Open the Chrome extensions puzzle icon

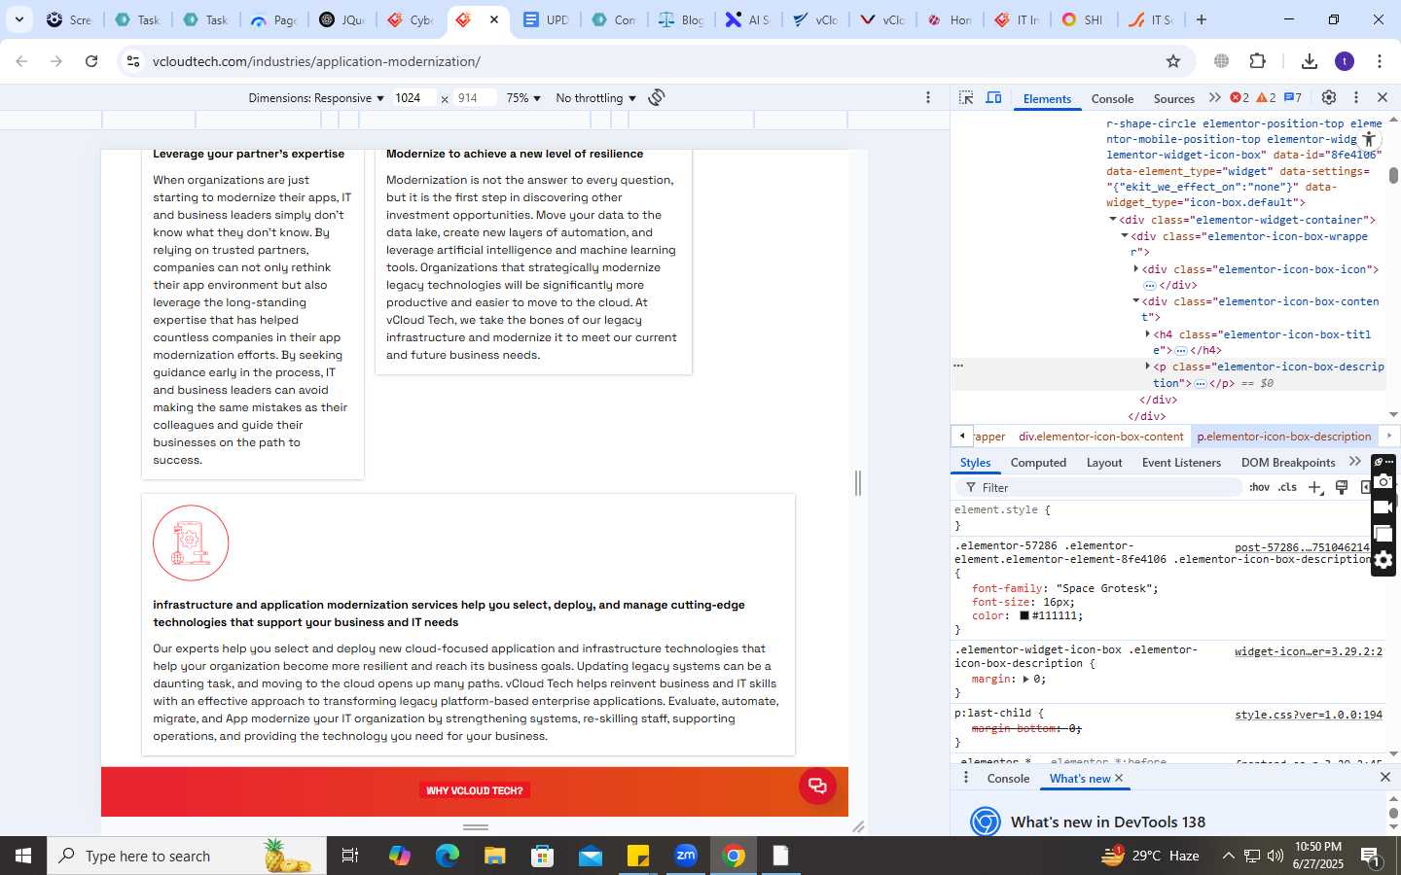click(x=1257, y=61)
